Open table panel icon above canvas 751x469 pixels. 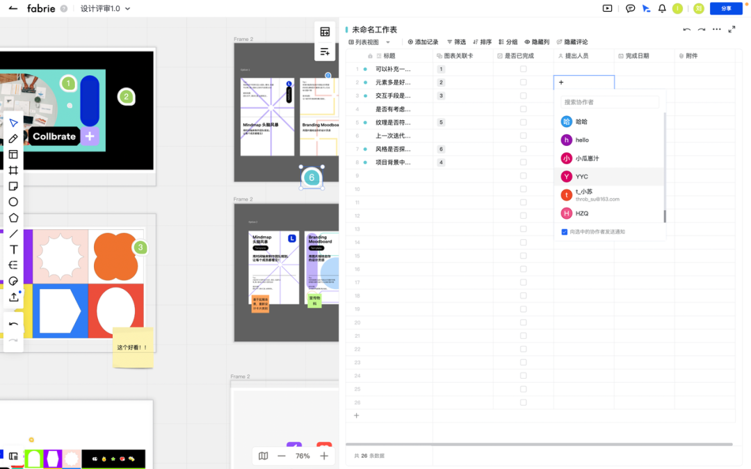tap(325, 32)
